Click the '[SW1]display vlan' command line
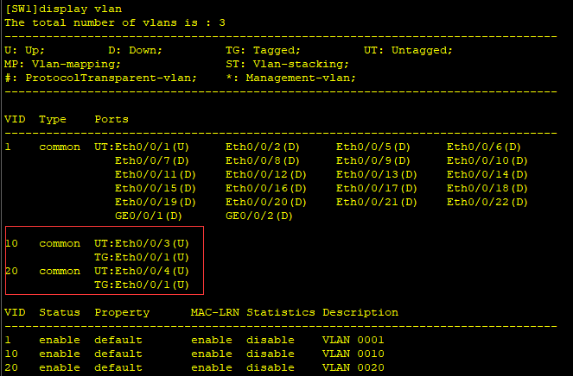This screenshot has height=376, width=573. tap(63, 9)
